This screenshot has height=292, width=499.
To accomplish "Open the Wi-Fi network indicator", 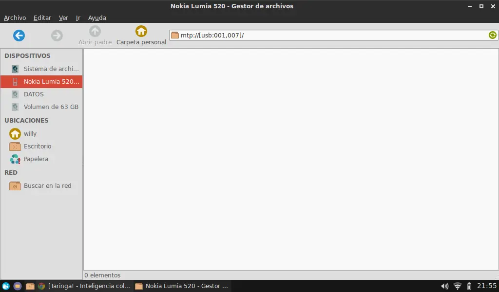I will 457,286.
